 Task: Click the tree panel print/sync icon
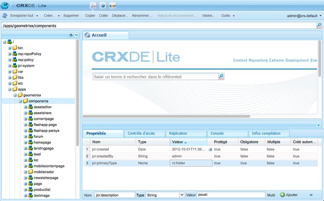click(x=71, y=35)
